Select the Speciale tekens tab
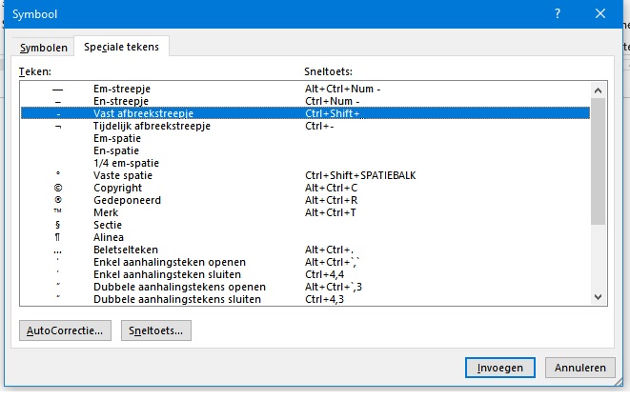The height and width of the screenshot is (400, 630). click(123, 47)
